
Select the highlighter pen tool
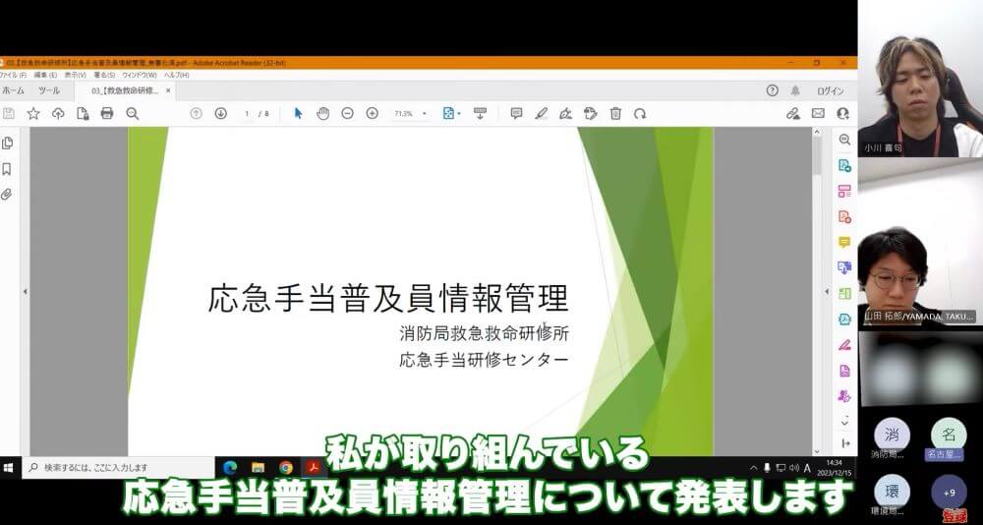point(541,113)
